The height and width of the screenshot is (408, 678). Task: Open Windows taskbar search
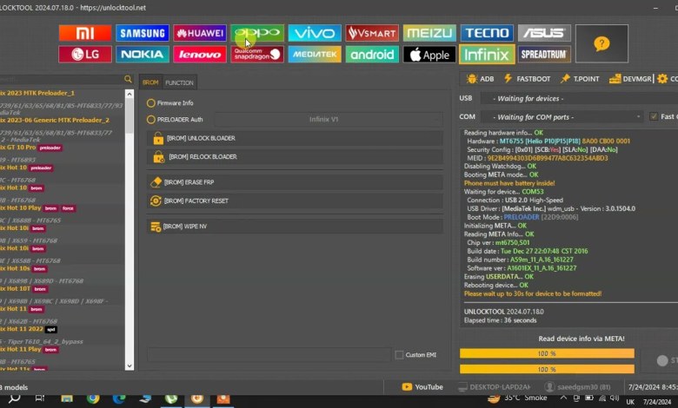click(x=14, y=398)
